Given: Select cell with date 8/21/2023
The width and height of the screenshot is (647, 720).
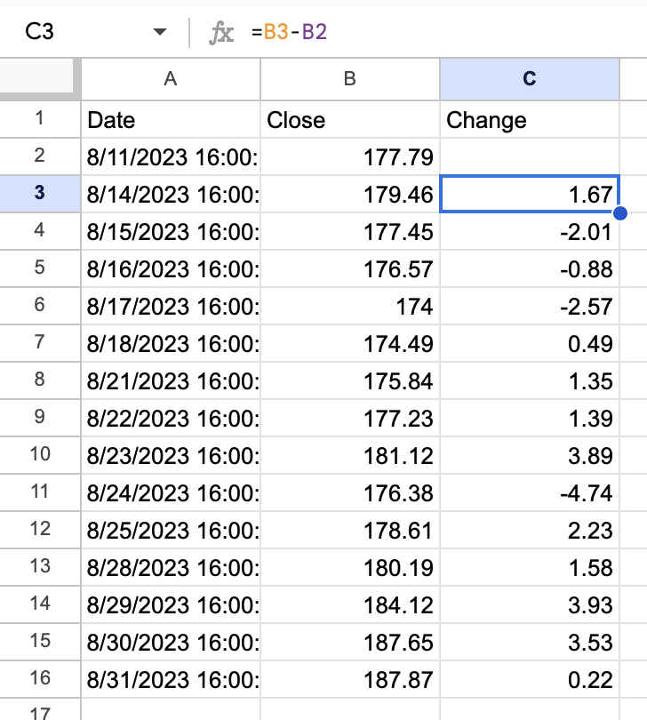Looking at the screenshot, I should (x=171, y=380).
